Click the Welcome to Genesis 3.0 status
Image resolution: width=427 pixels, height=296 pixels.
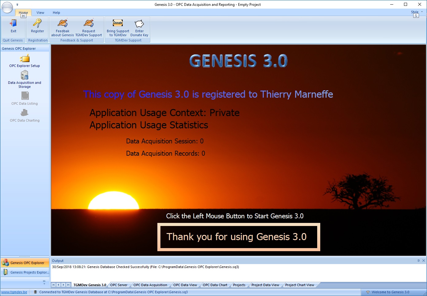(390, 292)
